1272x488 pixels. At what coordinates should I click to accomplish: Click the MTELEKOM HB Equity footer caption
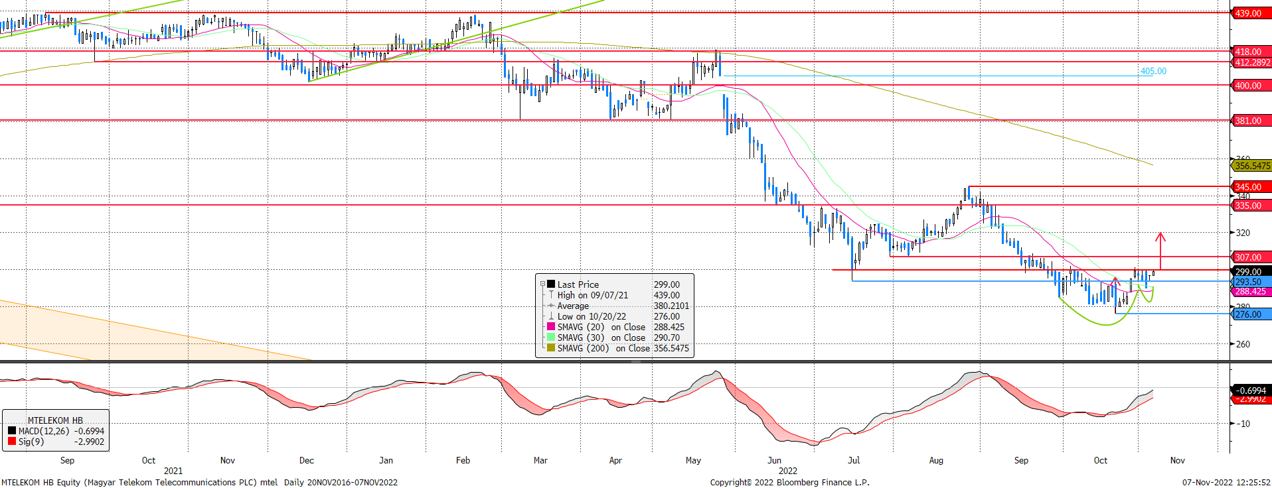(139, 482)
